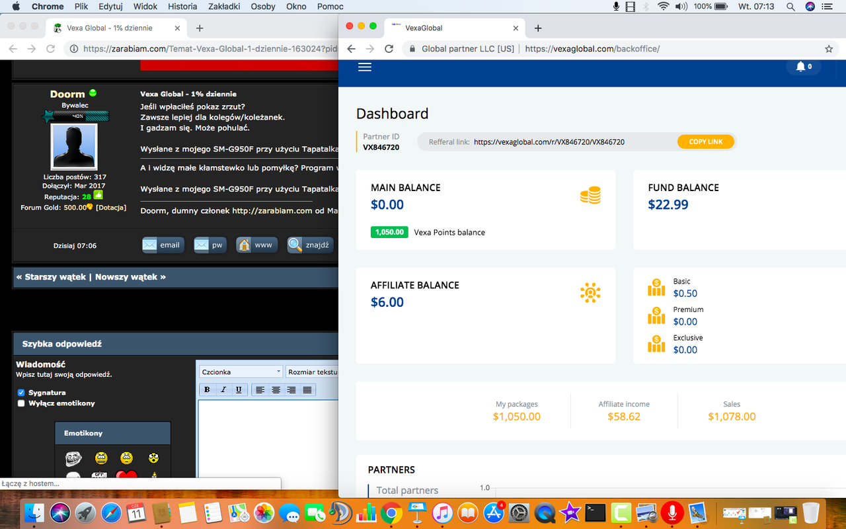Open Trash in the Dock

810,512
